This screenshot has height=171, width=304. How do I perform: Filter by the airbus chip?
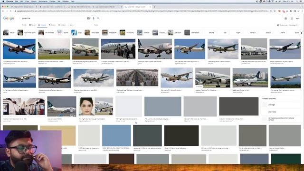(x=268, y=33)
